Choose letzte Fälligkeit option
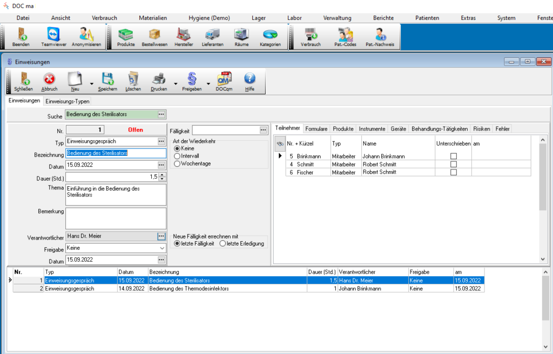Screen dimensions: 553x354 point(177,243)
